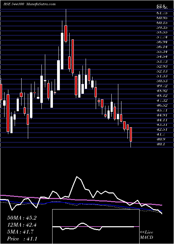This screenshot has height=244, width=174.
Task: Select the 48.12 price axis label
Action: 162,96
